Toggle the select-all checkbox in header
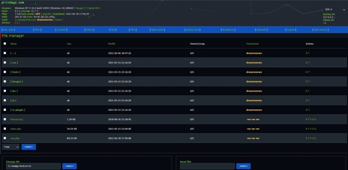This screenshot has width=348, height=170. pyautogui.click(x=5, y=43)
